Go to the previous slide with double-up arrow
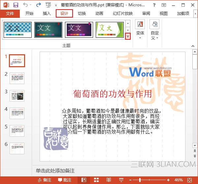Image resolution: width=198 pixels, height=184 pixels. [195, 151]
